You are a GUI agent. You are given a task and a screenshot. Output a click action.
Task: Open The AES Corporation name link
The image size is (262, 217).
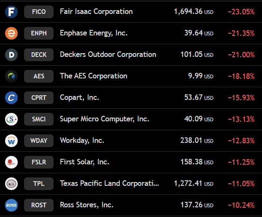pos(94,76)
